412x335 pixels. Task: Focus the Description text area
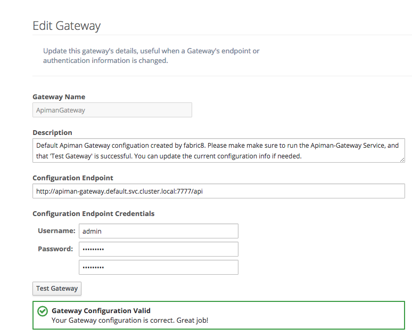(x=218, y=150)
